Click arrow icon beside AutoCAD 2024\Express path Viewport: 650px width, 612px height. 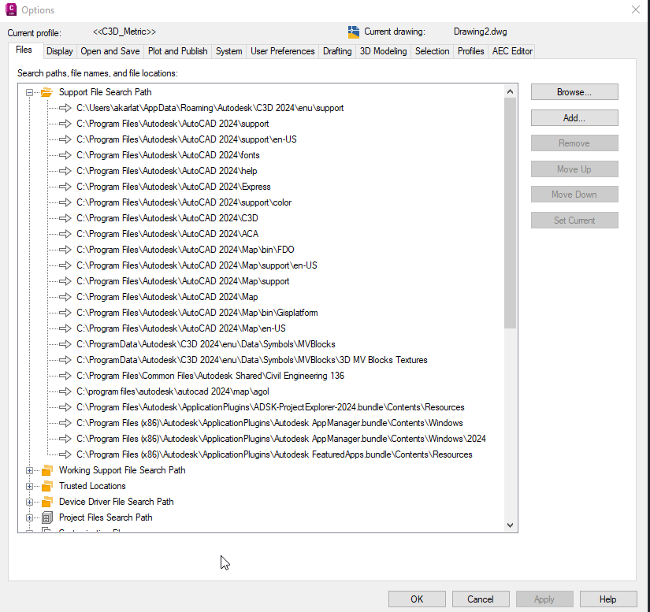(x=65, y=187)
